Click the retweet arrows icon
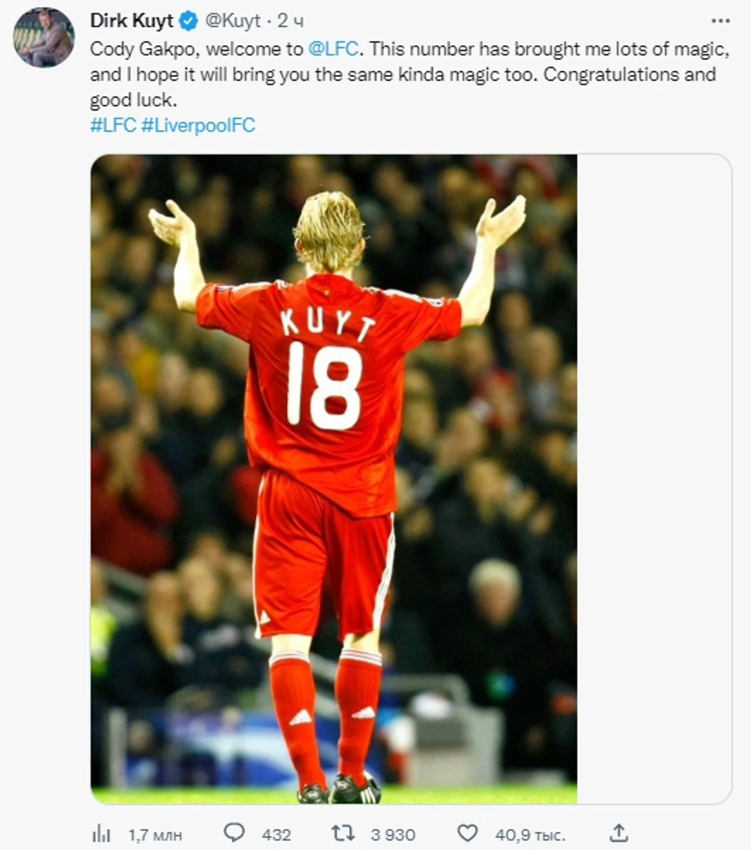The height and width of the screenshot is (850, 751). (x=343, y=833)
